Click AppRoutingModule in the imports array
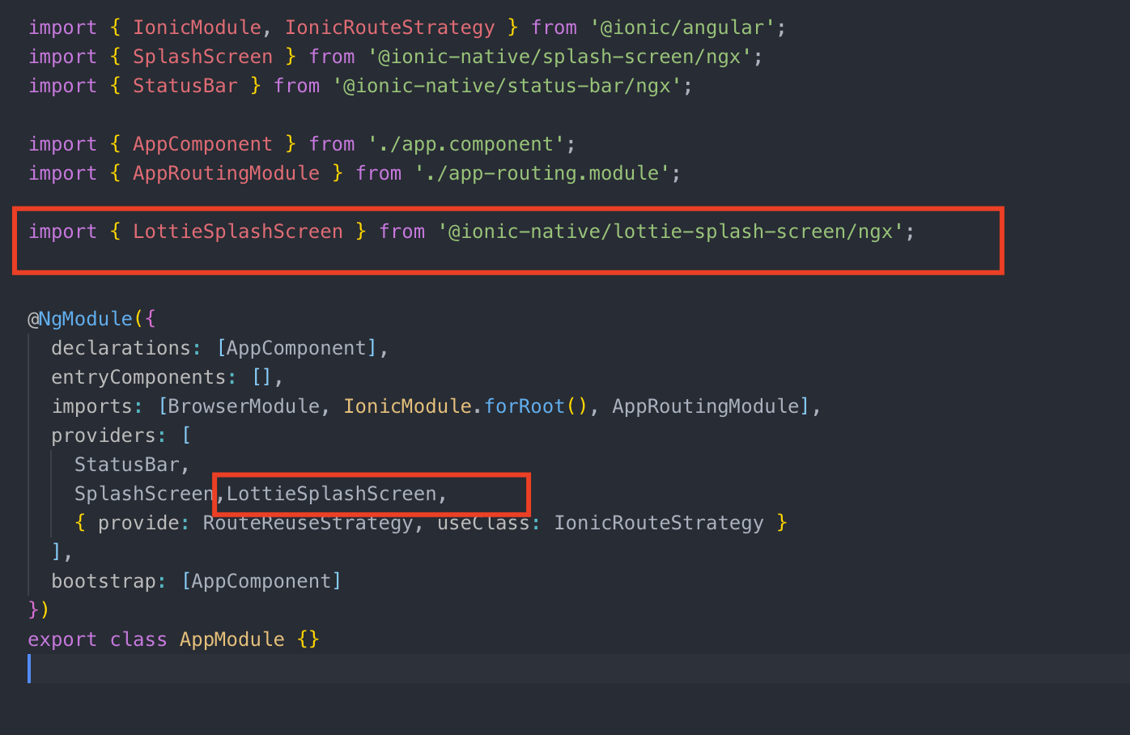Image resolution: width=1130 pixels, height=735 pixels. tap(706, 406)
